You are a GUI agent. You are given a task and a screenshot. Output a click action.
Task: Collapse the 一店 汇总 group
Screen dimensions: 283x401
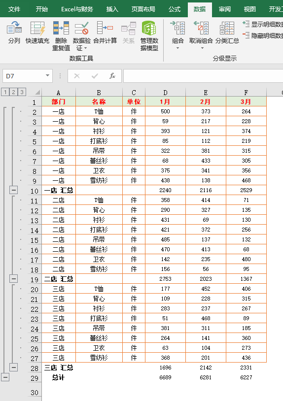point(14,190)
